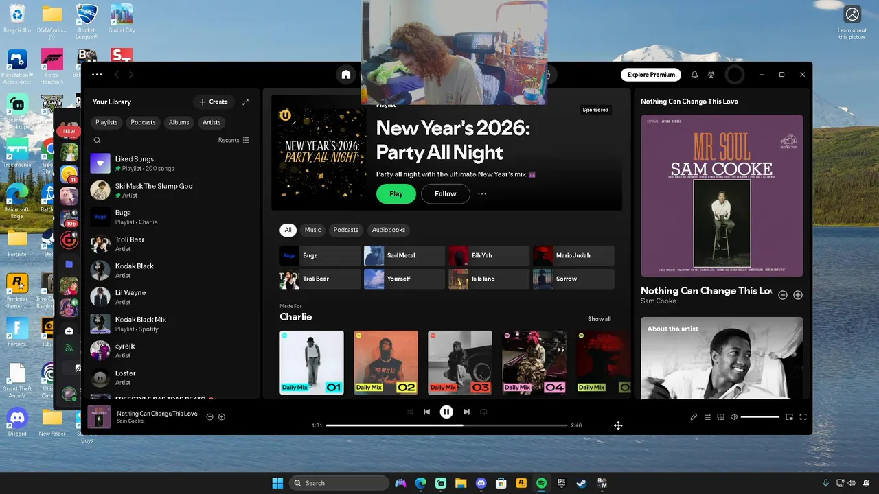
Task: Select the All filter on home feed
Action: pos(288,230)
